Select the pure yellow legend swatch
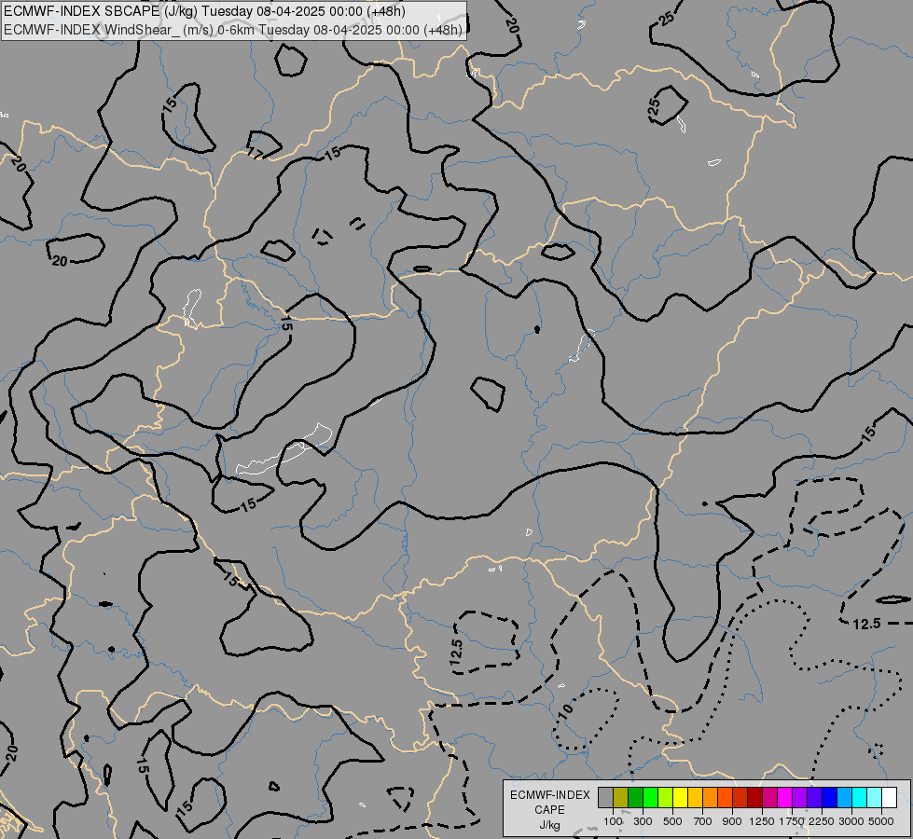Screen dimensions: 913x839 click(680, 797)
